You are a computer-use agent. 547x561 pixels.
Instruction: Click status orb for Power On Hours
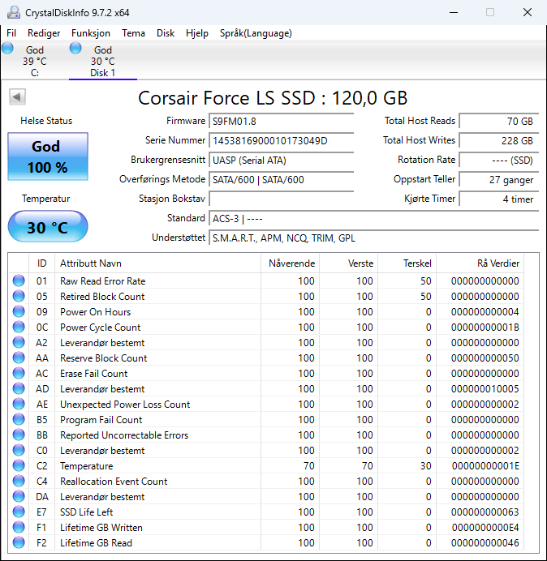tap(19, 311)
